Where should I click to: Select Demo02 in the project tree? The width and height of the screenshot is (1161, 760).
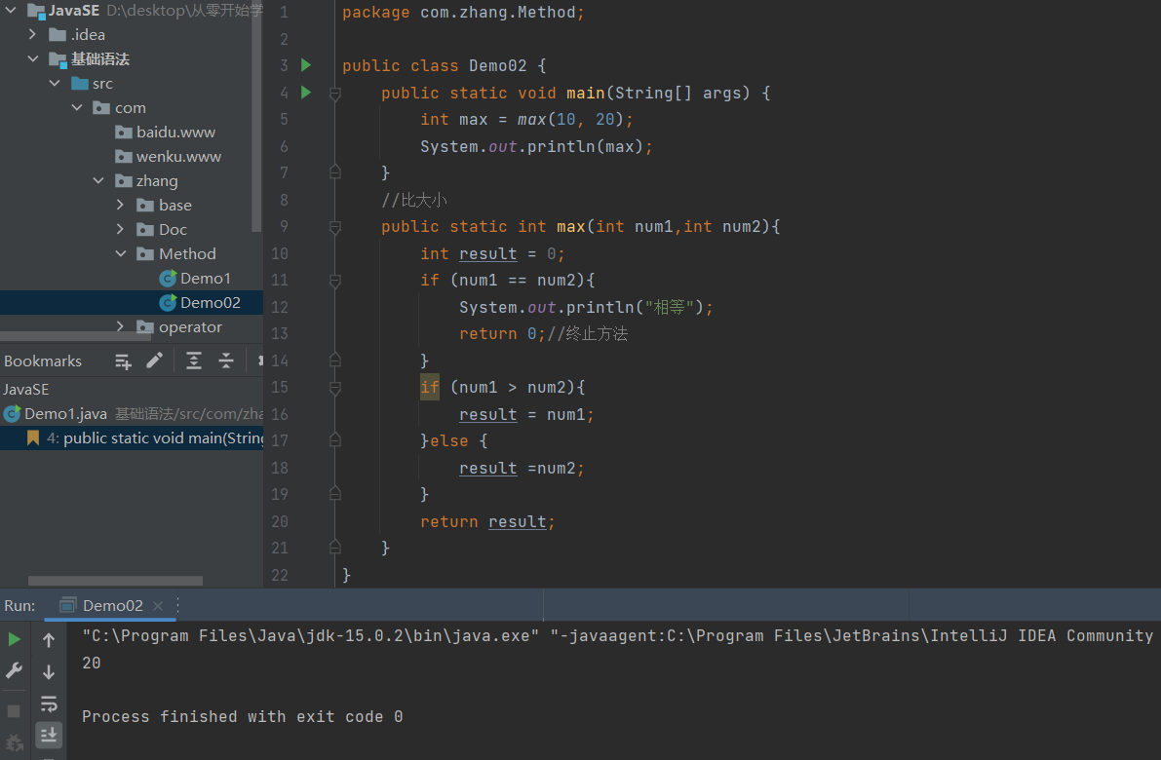coord(131,303)
